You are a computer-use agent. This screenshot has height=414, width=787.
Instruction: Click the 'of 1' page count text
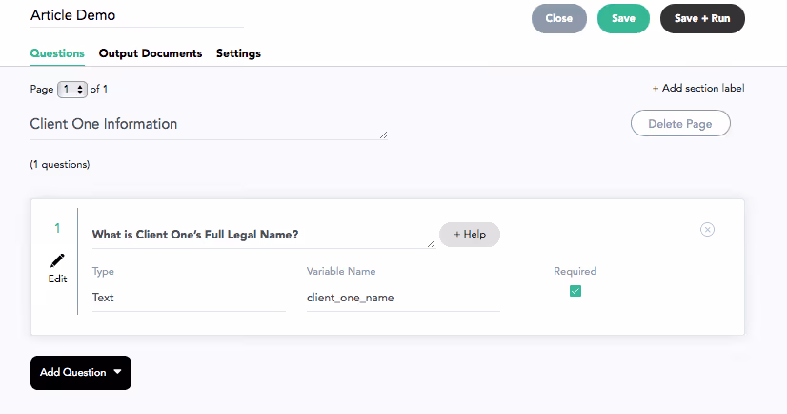click(99, 89)
